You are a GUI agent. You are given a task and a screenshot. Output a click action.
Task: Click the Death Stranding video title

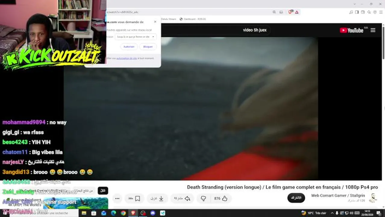282,187
